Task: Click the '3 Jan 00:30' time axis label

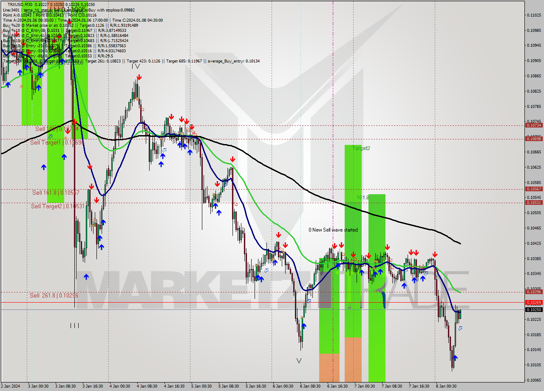Action: (x=38, y=386)
